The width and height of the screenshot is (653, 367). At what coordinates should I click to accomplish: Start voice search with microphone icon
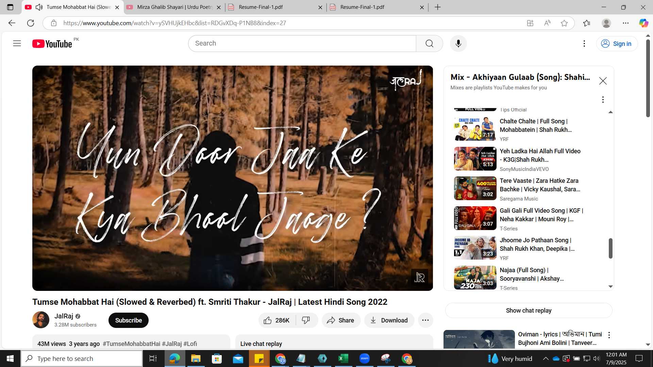click(x=458, y=43)
